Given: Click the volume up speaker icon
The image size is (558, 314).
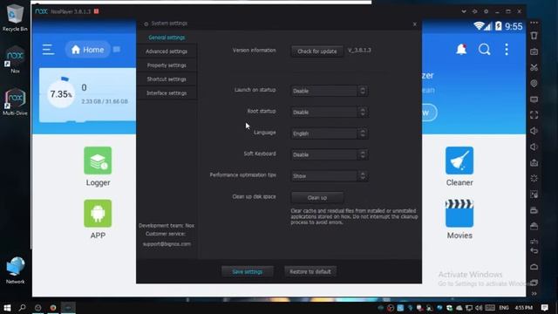Looking at the screenshot, I should pyautogui.click(x=534, y=131).
